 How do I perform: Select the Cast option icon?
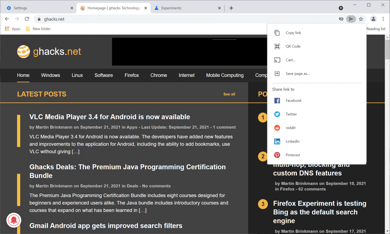pos(277,60)
